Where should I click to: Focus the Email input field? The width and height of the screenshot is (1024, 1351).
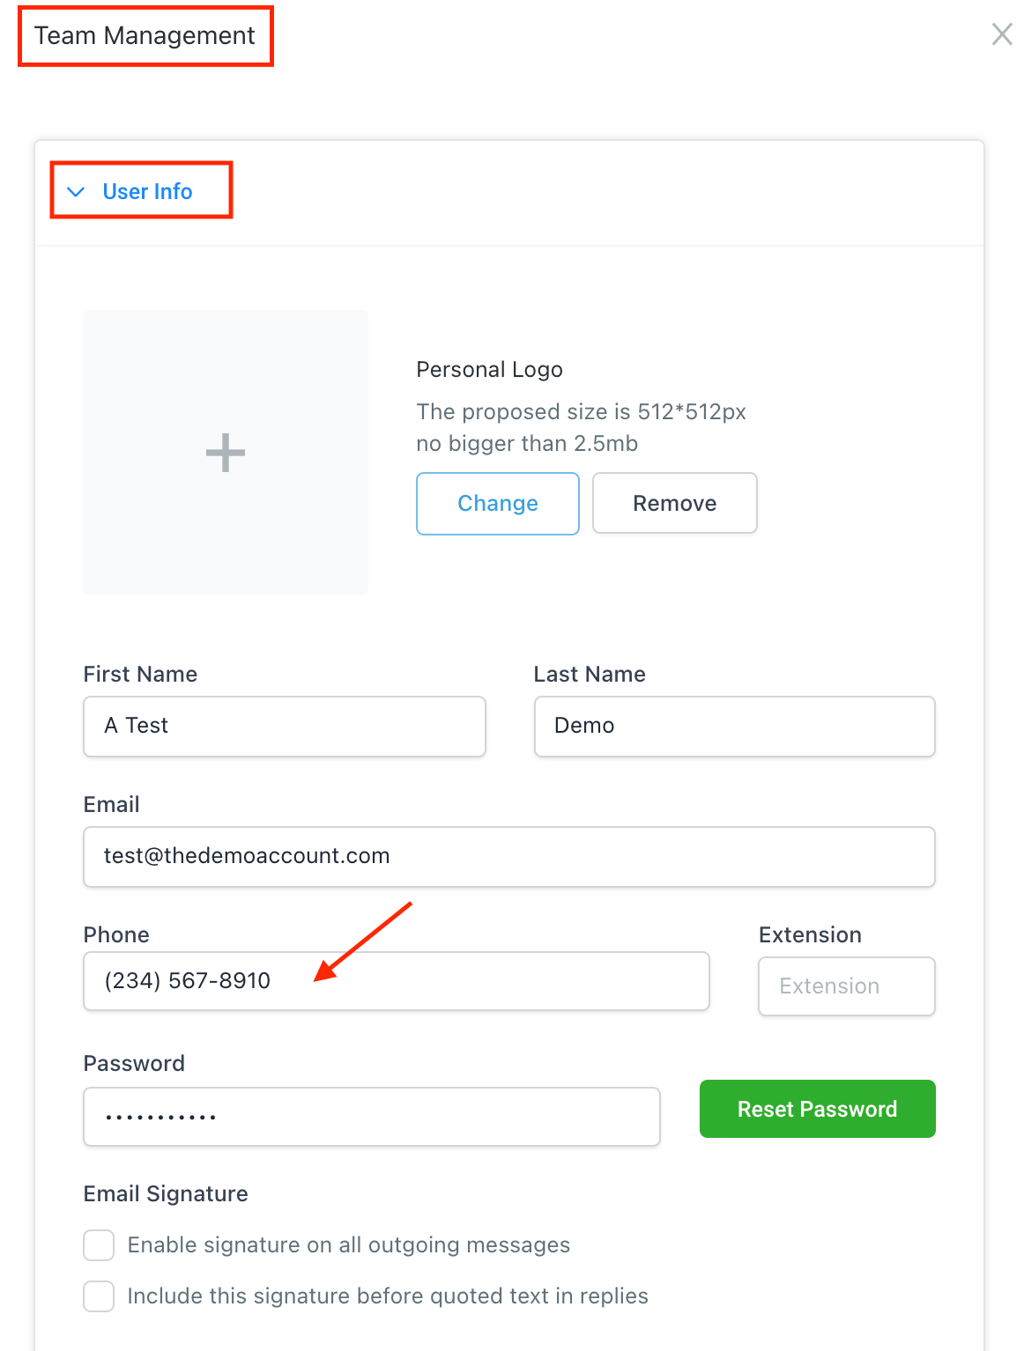click(508, 856)
